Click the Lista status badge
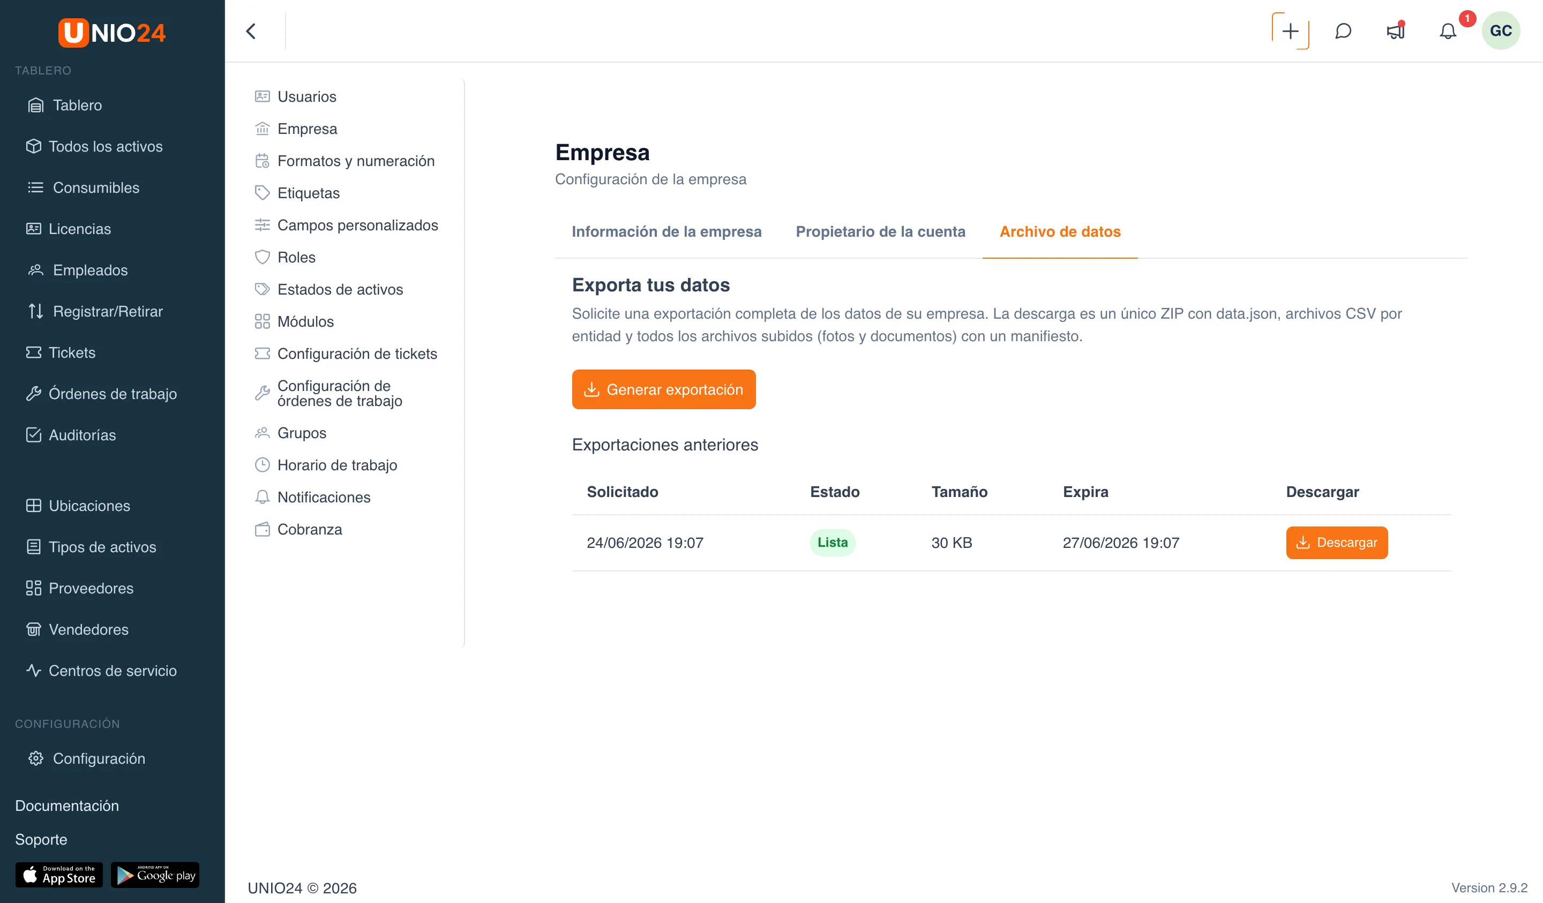1543x903 pixels. 832,543
